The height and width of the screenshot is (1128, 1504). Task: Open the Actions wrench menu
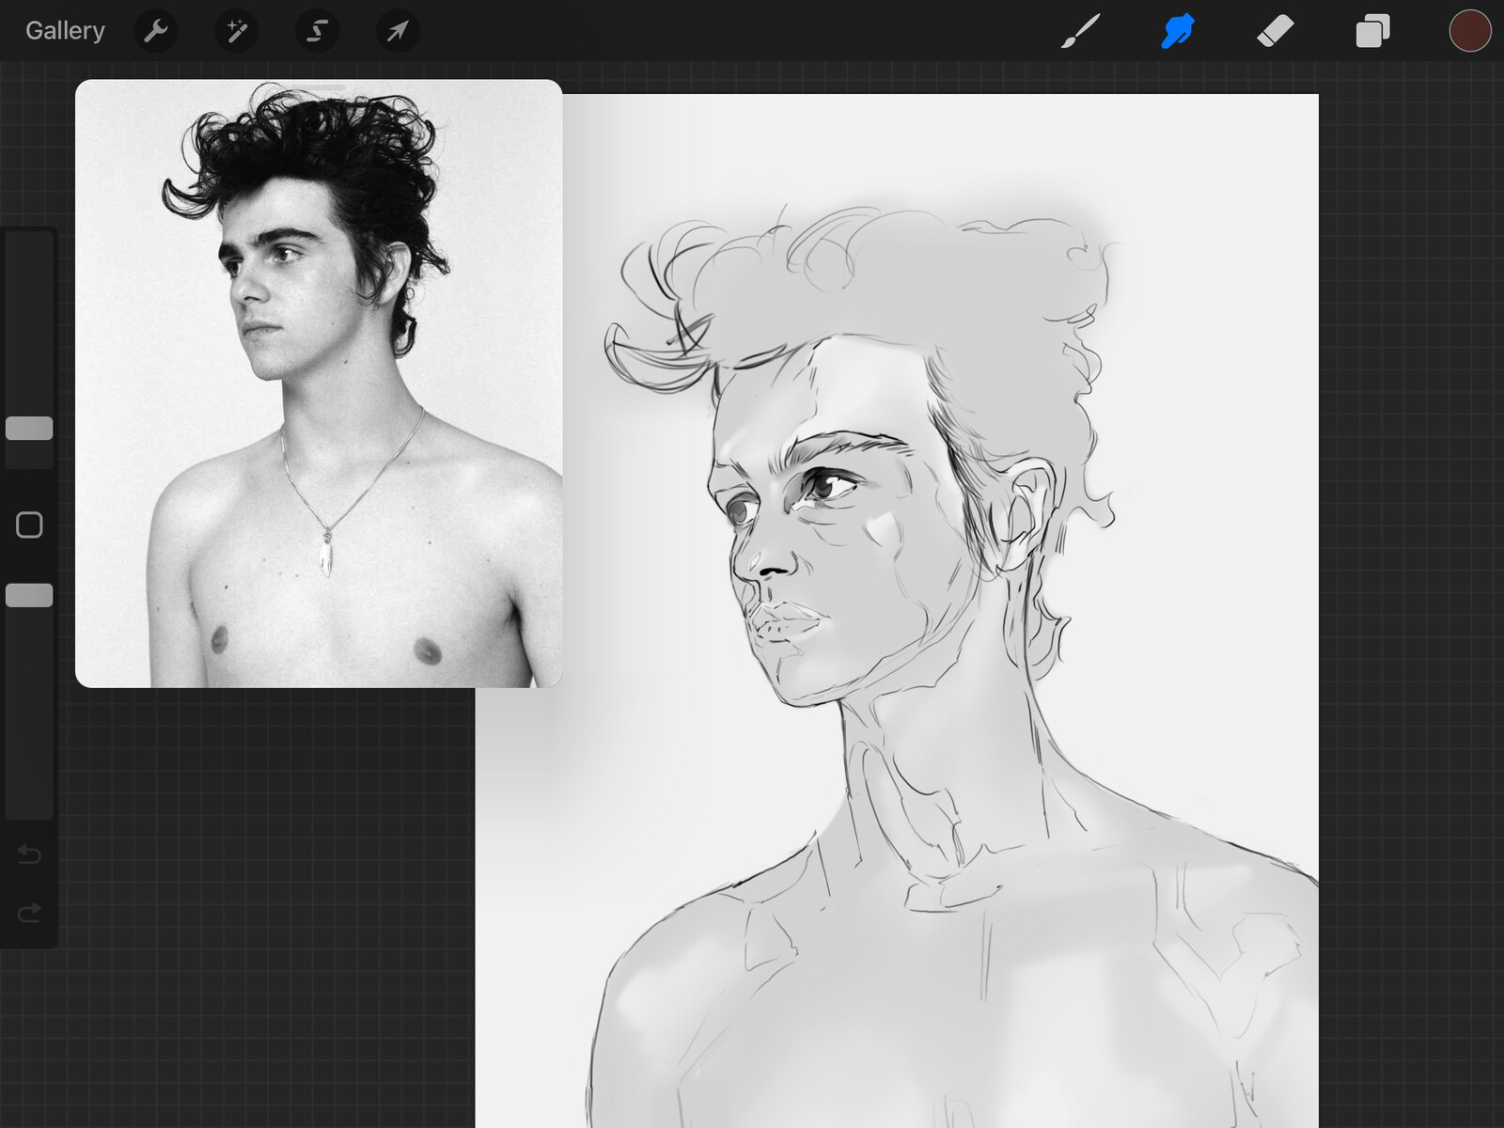[156, 31]
